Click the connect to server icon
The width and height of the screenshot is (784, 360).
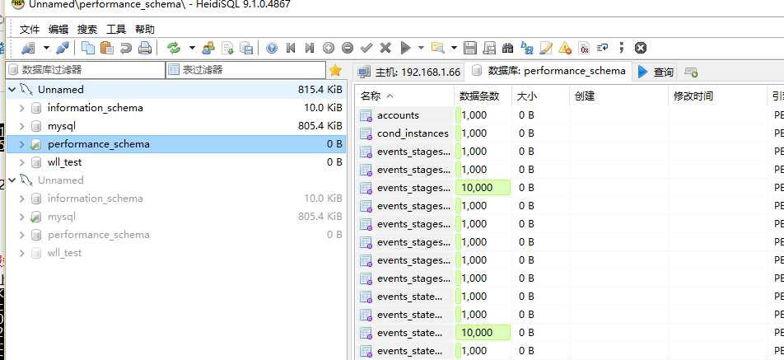coord(28,48)
